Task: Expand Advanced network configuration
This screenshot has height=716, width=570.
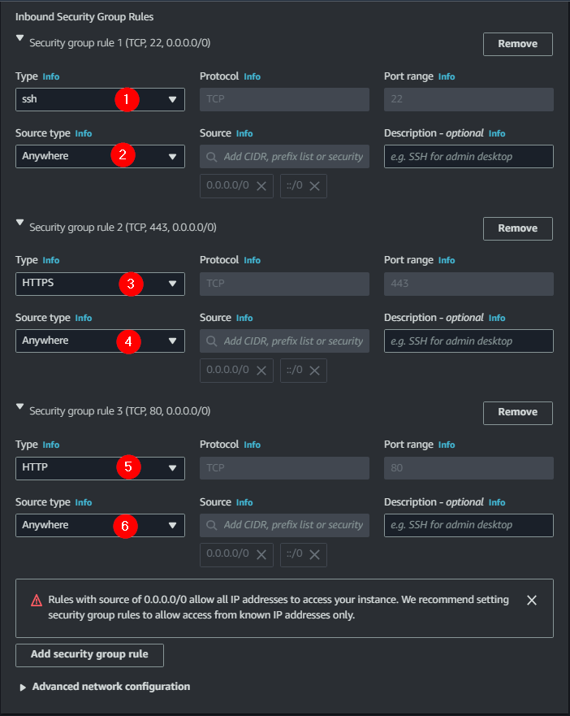Action: point(23,688)
